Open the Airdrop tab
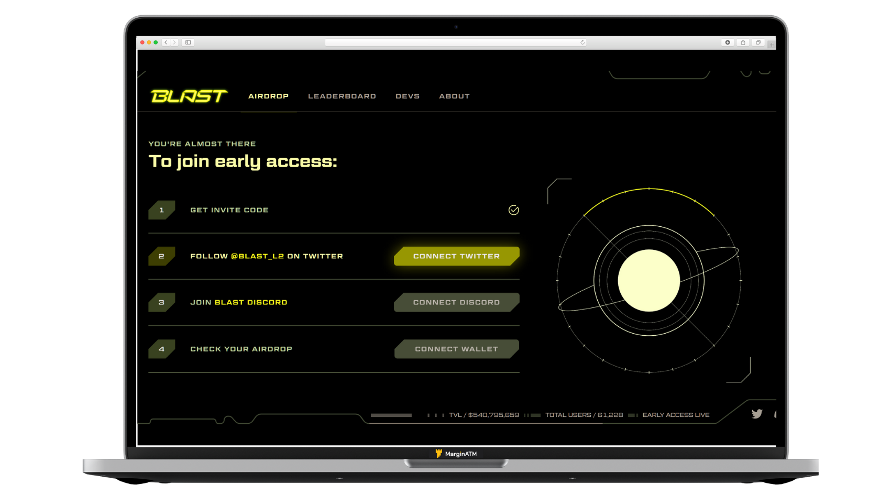880x495 pixels. click(x=269, y=96)
